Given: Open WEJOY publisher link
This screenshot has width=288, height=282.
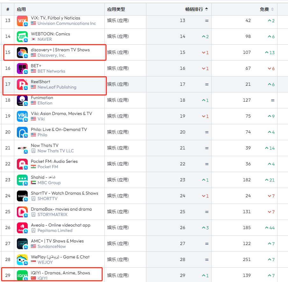Looking at the screenshot, I should tap(45, 262).
